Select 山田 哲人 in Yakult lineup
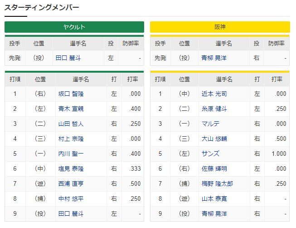Viewport: 296px width, 228px height. 71,124
